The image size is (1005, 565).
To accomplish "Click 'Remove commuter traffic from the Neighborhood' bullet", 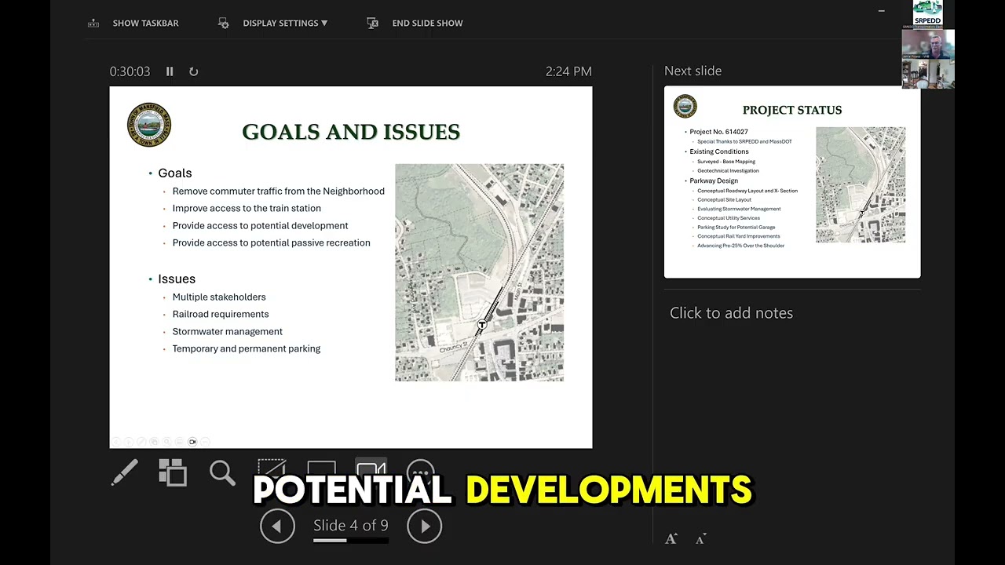I will (279, 191).
